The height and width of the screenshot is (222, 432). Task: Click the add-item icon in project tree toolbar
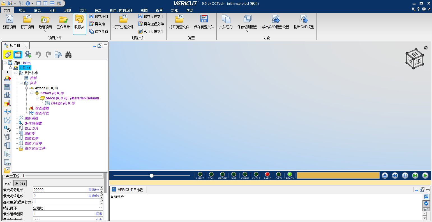click(x=28, y=55)
